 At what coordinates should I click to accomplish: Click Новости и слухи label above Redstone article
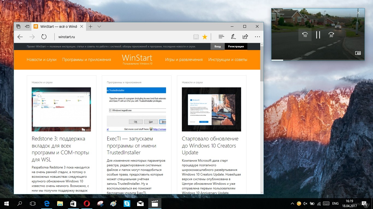point(42,82)
